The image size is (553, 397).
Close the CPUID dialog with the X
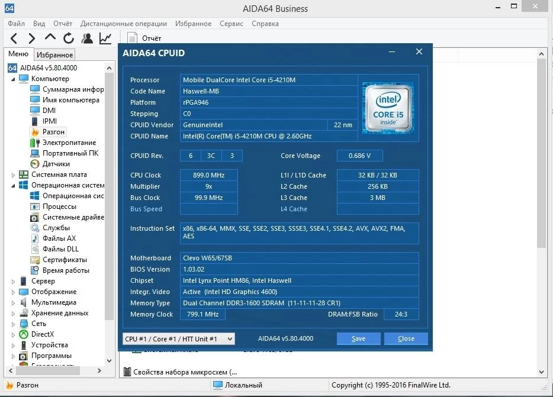point(419,52)
